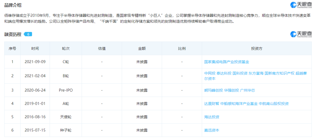This screenshot has height=139, width=315.
Task: Click the 金额 column header
Action: (x=142, y=49)
